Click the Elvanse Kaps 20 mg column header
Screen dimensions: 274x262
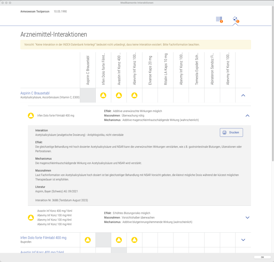150,70
